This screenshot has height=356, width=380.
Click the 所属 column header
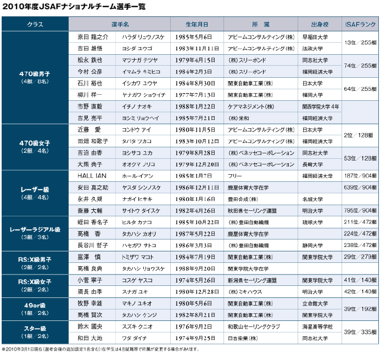[261, 24]
